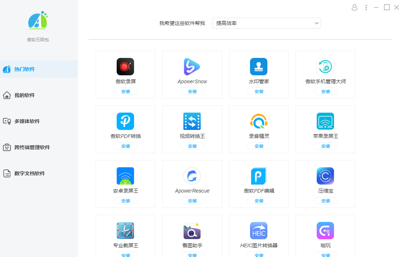Install ApowerRescue via 安装 button
The width and height of the screenshot is (400, 257).
click(x=192, y=201)
